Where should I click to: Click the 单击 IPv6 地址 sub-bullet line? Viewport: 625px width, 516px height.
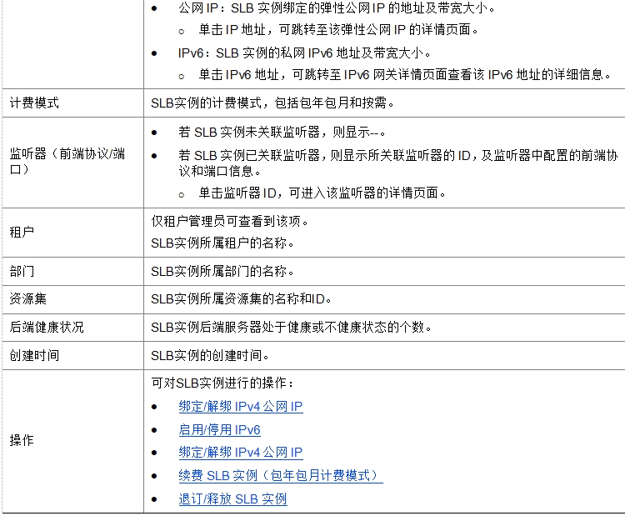405,74
